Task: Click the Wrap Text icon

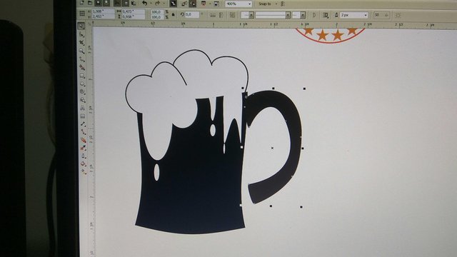Action: point(326,15)
